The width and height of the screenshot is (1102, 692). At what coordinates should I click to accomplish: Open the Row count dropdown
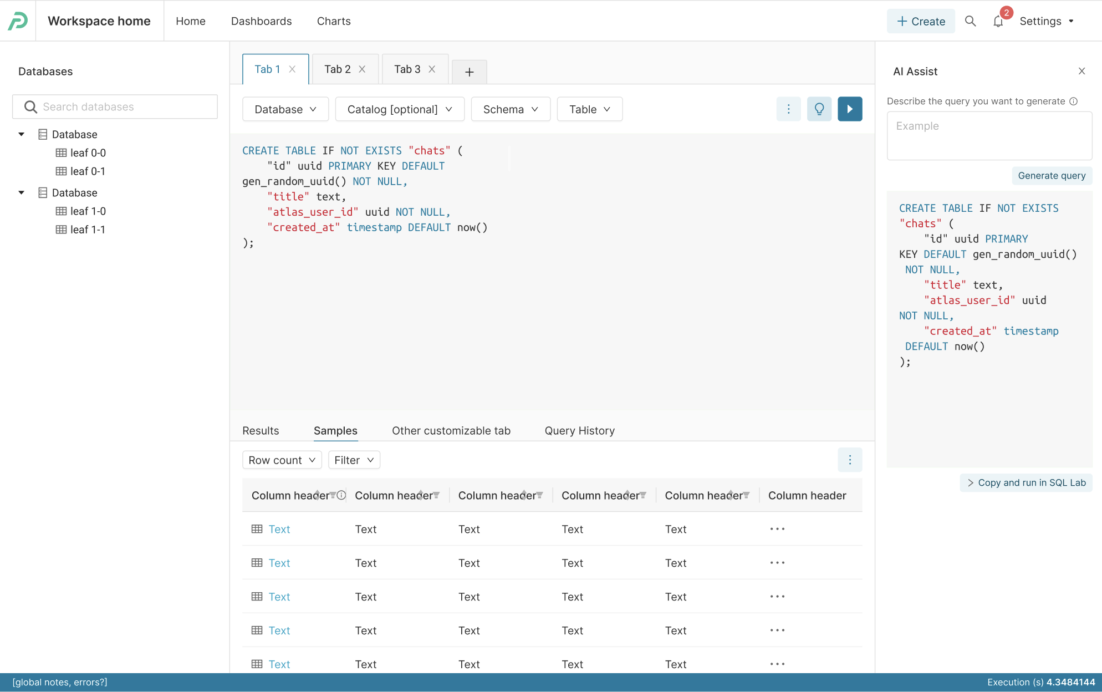click(x=282, y=460)
